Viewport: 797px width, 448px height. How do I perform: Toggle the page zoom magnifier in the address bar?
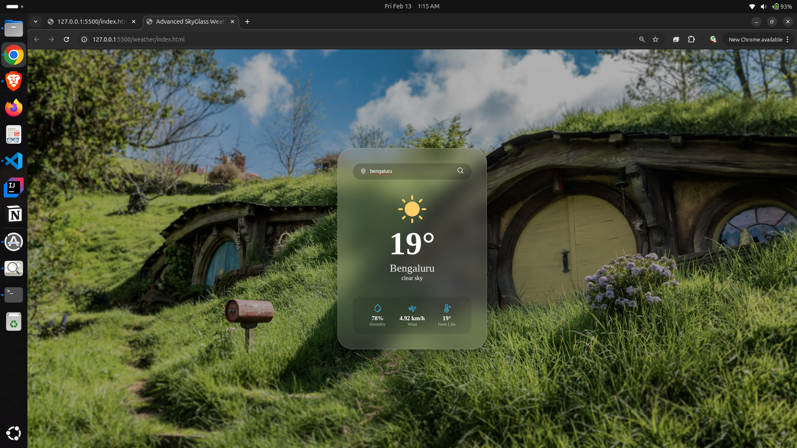pos(642,39)
